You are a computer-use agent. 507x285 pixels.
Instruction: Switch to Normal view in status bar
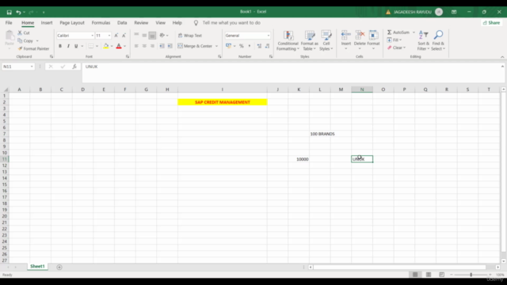pos(415,275)
